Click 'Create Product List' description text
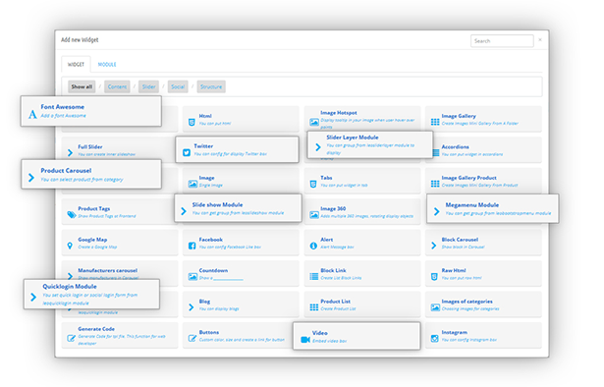Screen dimensions: 604x387 coord(338,308)
